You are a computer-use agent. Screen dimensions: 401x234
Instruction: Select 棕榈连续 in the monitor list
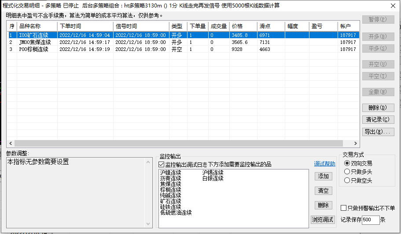click(x=171, y=190)
